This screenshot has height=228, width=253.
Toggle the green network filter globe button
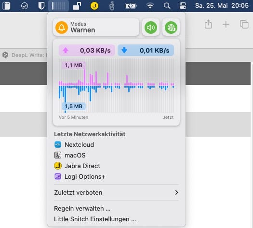pyautogui.click(x=171, y=28)
